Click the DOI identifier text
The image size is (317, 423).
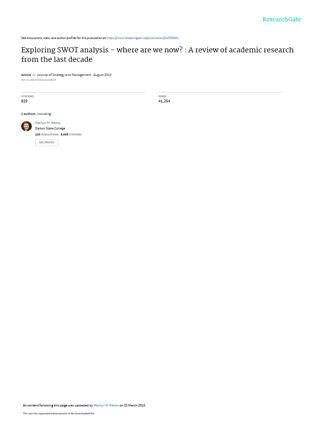(x=38, y=80)
